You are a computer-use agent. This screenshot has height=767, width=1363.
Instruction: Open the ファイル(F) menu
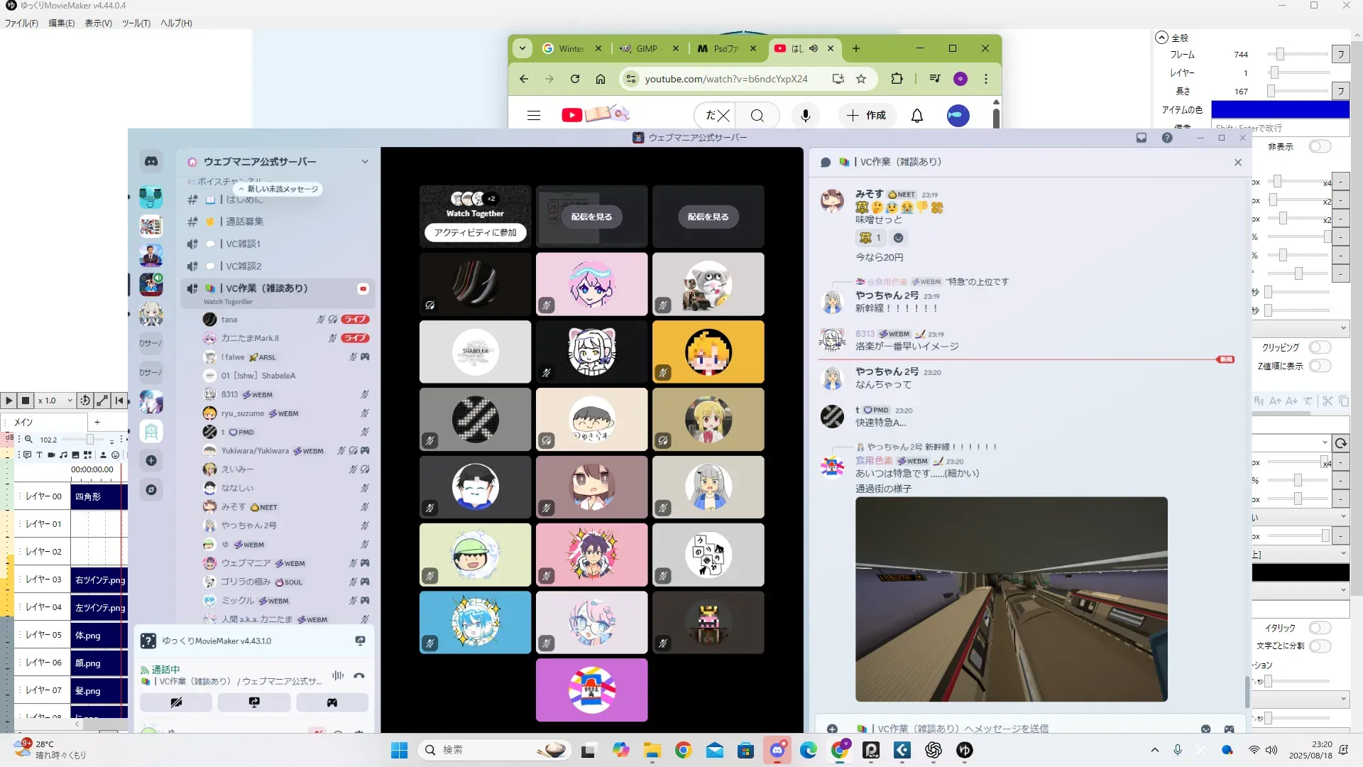21,23
